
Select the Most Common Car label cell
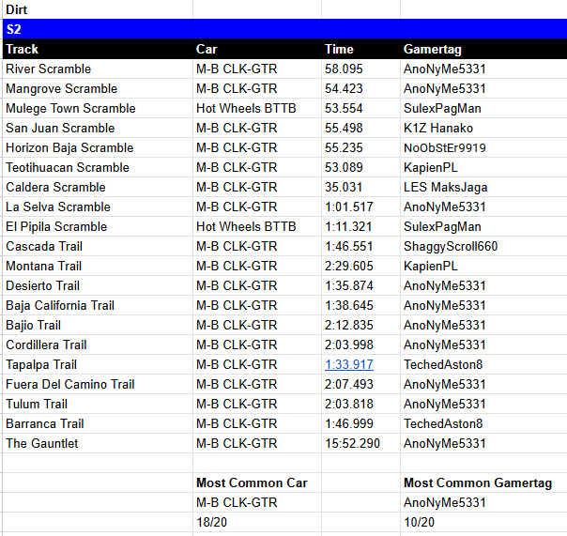(257, 482)
